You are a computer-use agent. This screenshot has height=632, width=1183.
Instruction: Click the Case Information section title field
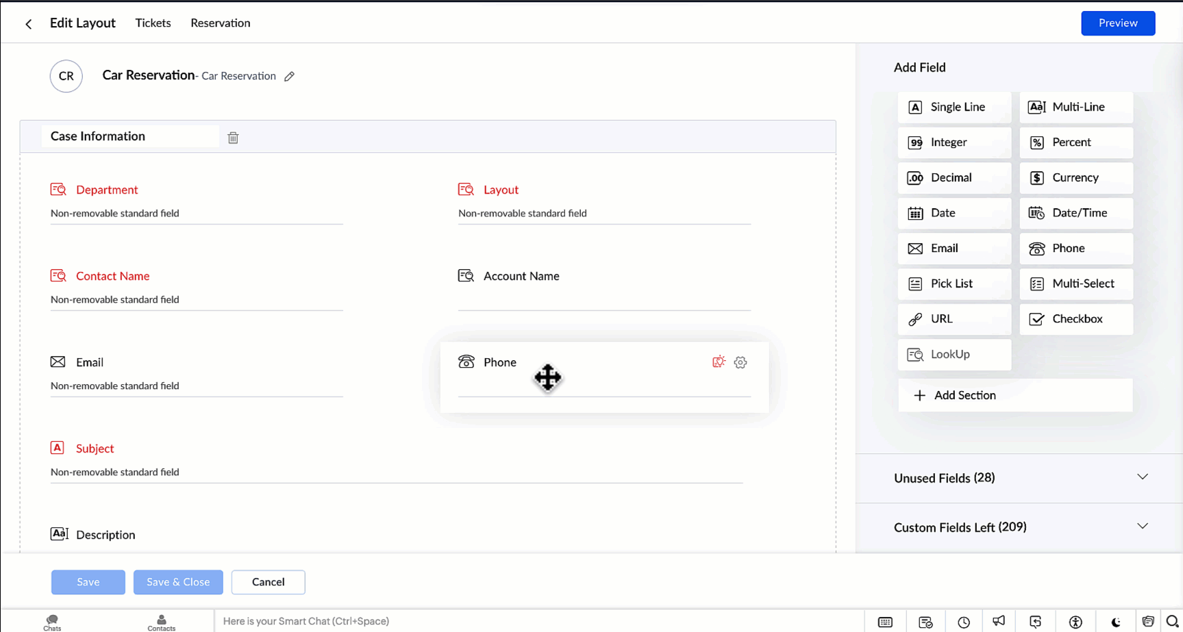coord(130,136)
